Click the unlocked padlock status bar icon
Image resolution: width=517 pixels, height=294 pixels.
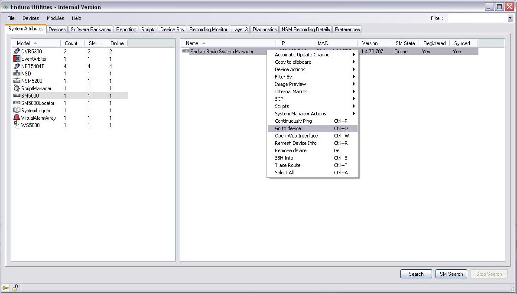[x=14, y=287]
